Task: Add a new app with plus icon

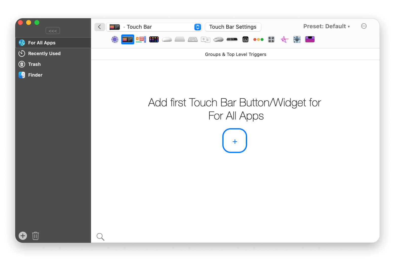Action: click(x=23, y=236)
